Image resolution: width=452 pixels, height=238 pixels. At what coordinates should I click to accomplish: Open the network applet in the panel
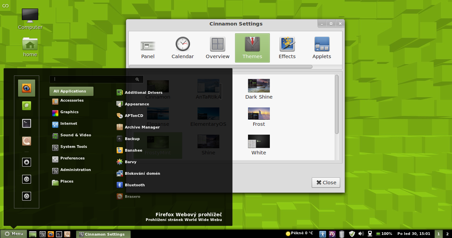point(370,234)
